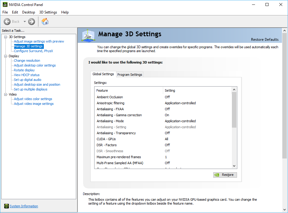
Task: Collapse the 3D Settings tree node
Action: click(x=5, y=37)
